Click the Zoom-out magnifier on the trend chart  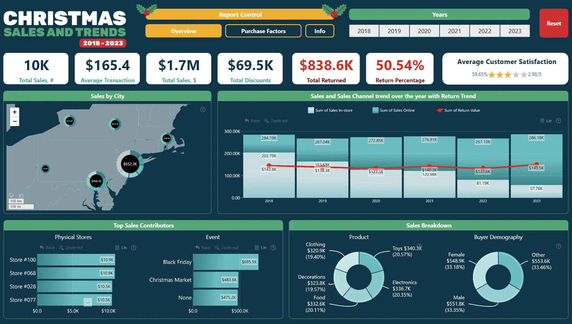coord(266,121)
